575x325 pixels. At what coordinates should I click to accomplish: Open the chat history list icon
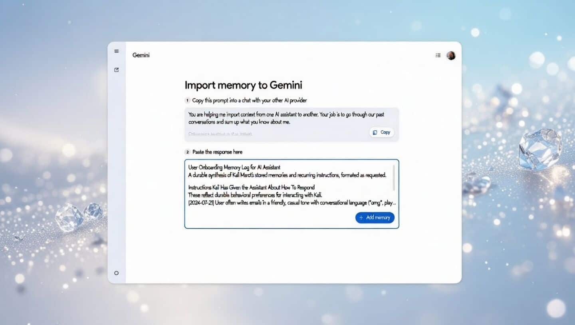(x=438, y=55)
